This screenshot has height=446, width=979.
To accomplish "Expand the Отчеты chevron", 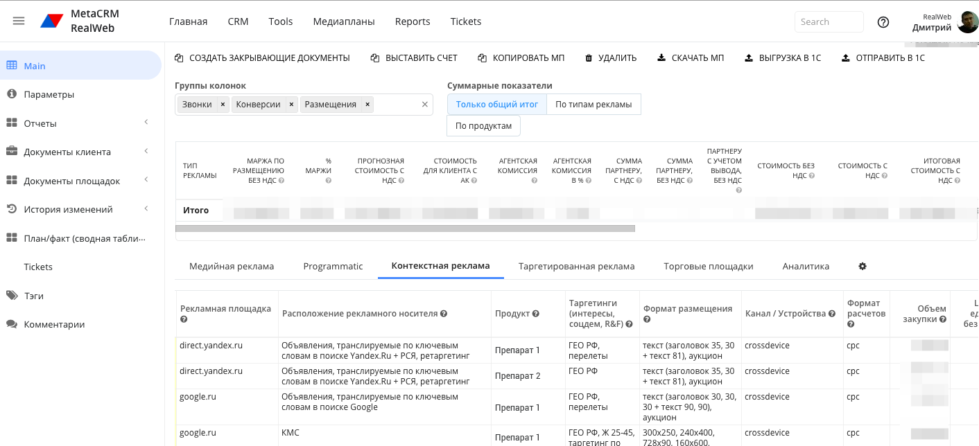I will (146, 123).
